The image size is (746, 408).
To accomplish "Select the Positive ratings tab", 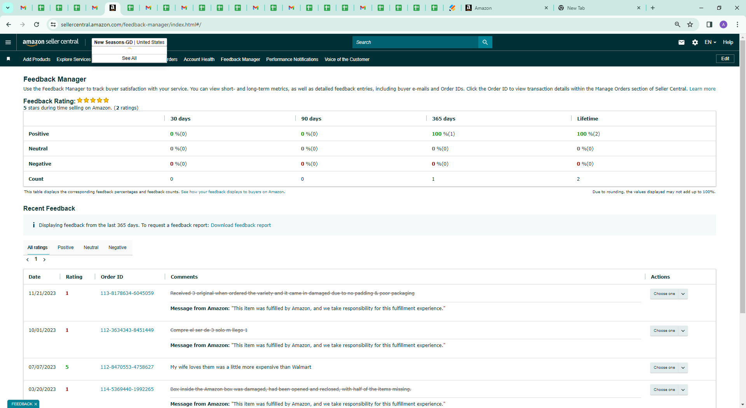I will (x=65, y=248).
